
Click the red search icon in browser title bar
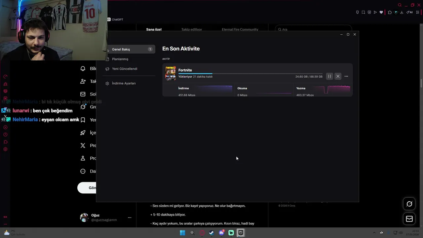click(x=400, y=5)
